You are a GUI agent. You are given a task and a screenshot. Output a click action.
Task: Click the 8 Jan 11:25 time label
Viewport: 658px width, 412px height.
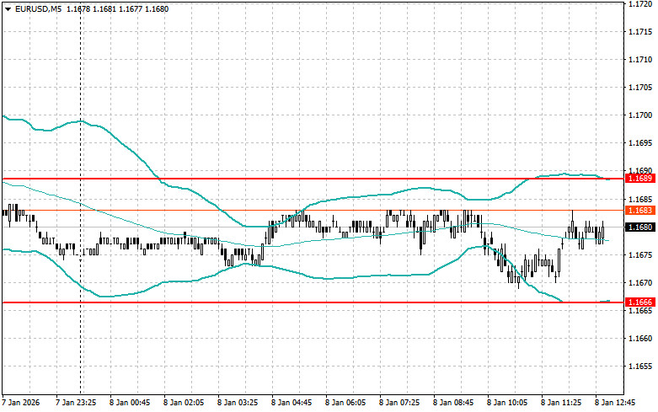560,403
